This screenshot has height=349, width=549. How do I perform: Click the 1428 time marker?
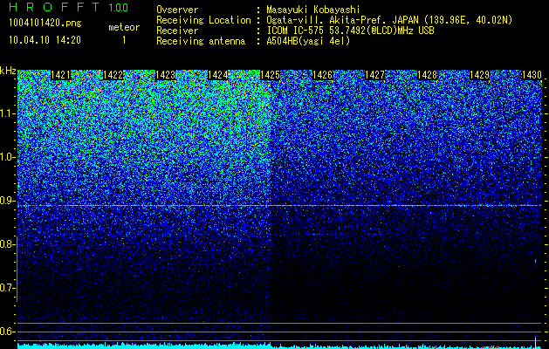point(427,75)
